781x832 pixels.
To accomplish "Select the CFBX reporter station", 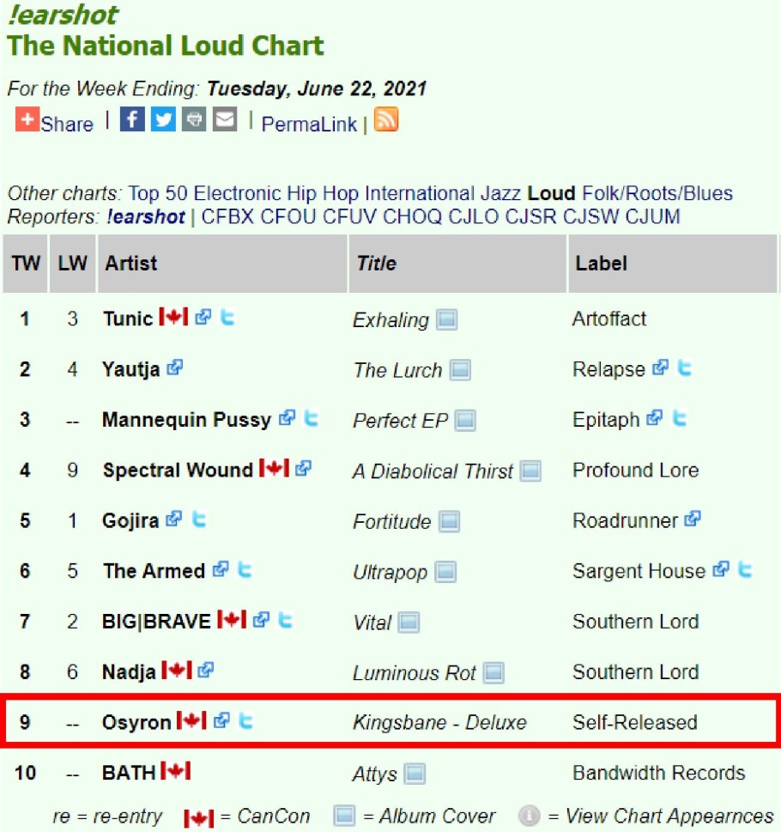I will 227,216.
